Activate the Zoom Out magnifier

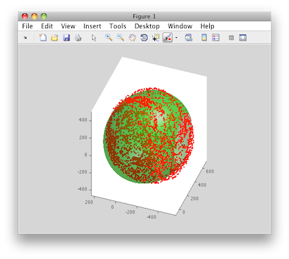(120, 37)
